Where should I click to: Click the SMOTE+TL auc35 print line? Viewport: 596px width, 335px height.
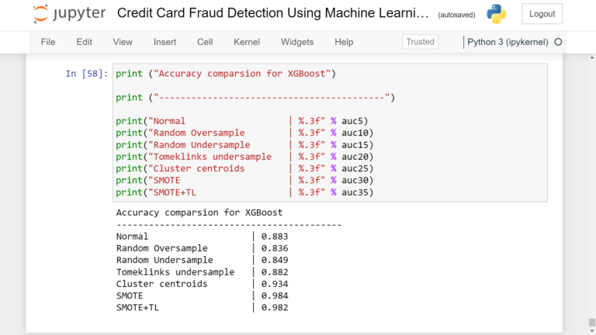coord(244,192)
